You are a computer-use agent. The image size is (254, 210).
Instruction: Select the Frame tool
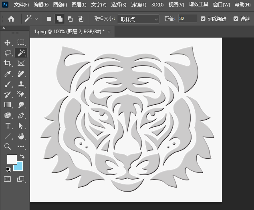tap(21, 63)
